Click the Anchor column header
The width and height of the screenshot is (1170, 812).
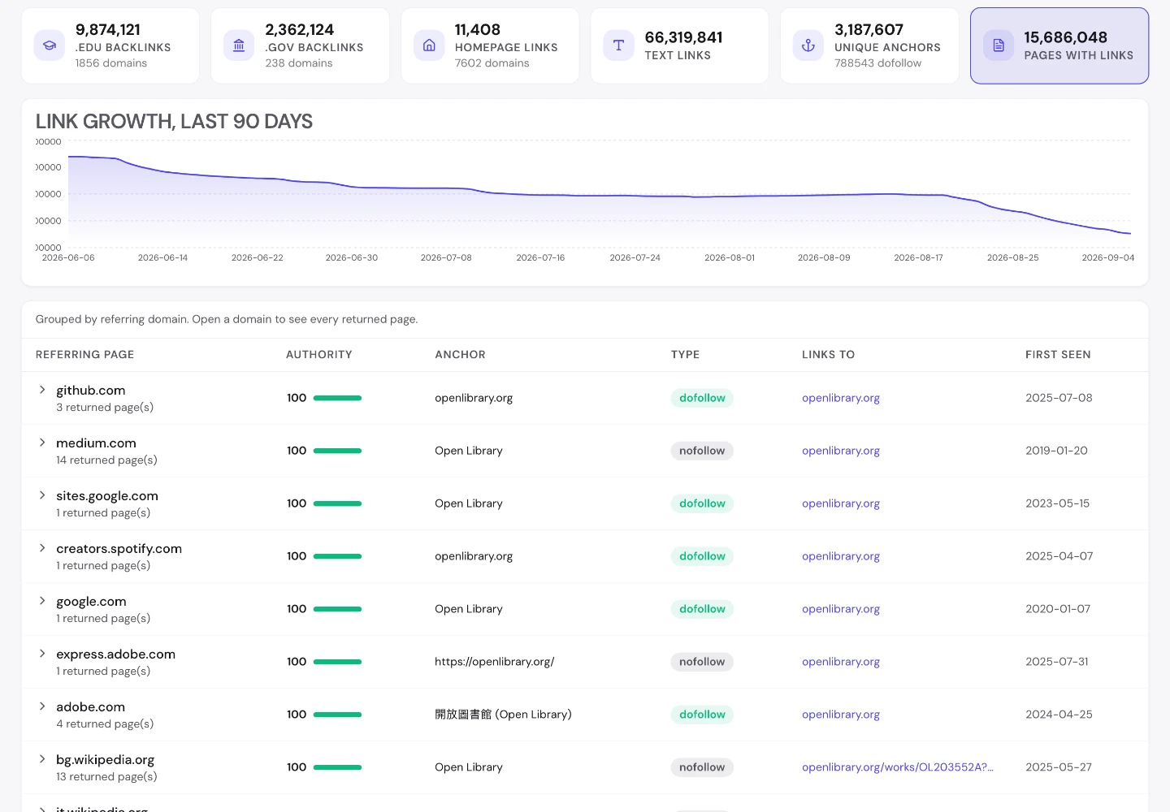coord(460,355)
